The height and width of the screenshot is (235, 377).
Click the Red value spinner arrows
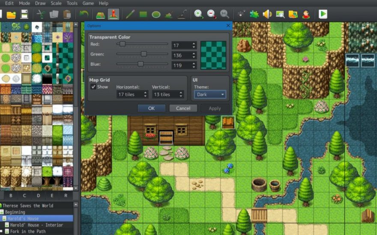click(194, 45)
